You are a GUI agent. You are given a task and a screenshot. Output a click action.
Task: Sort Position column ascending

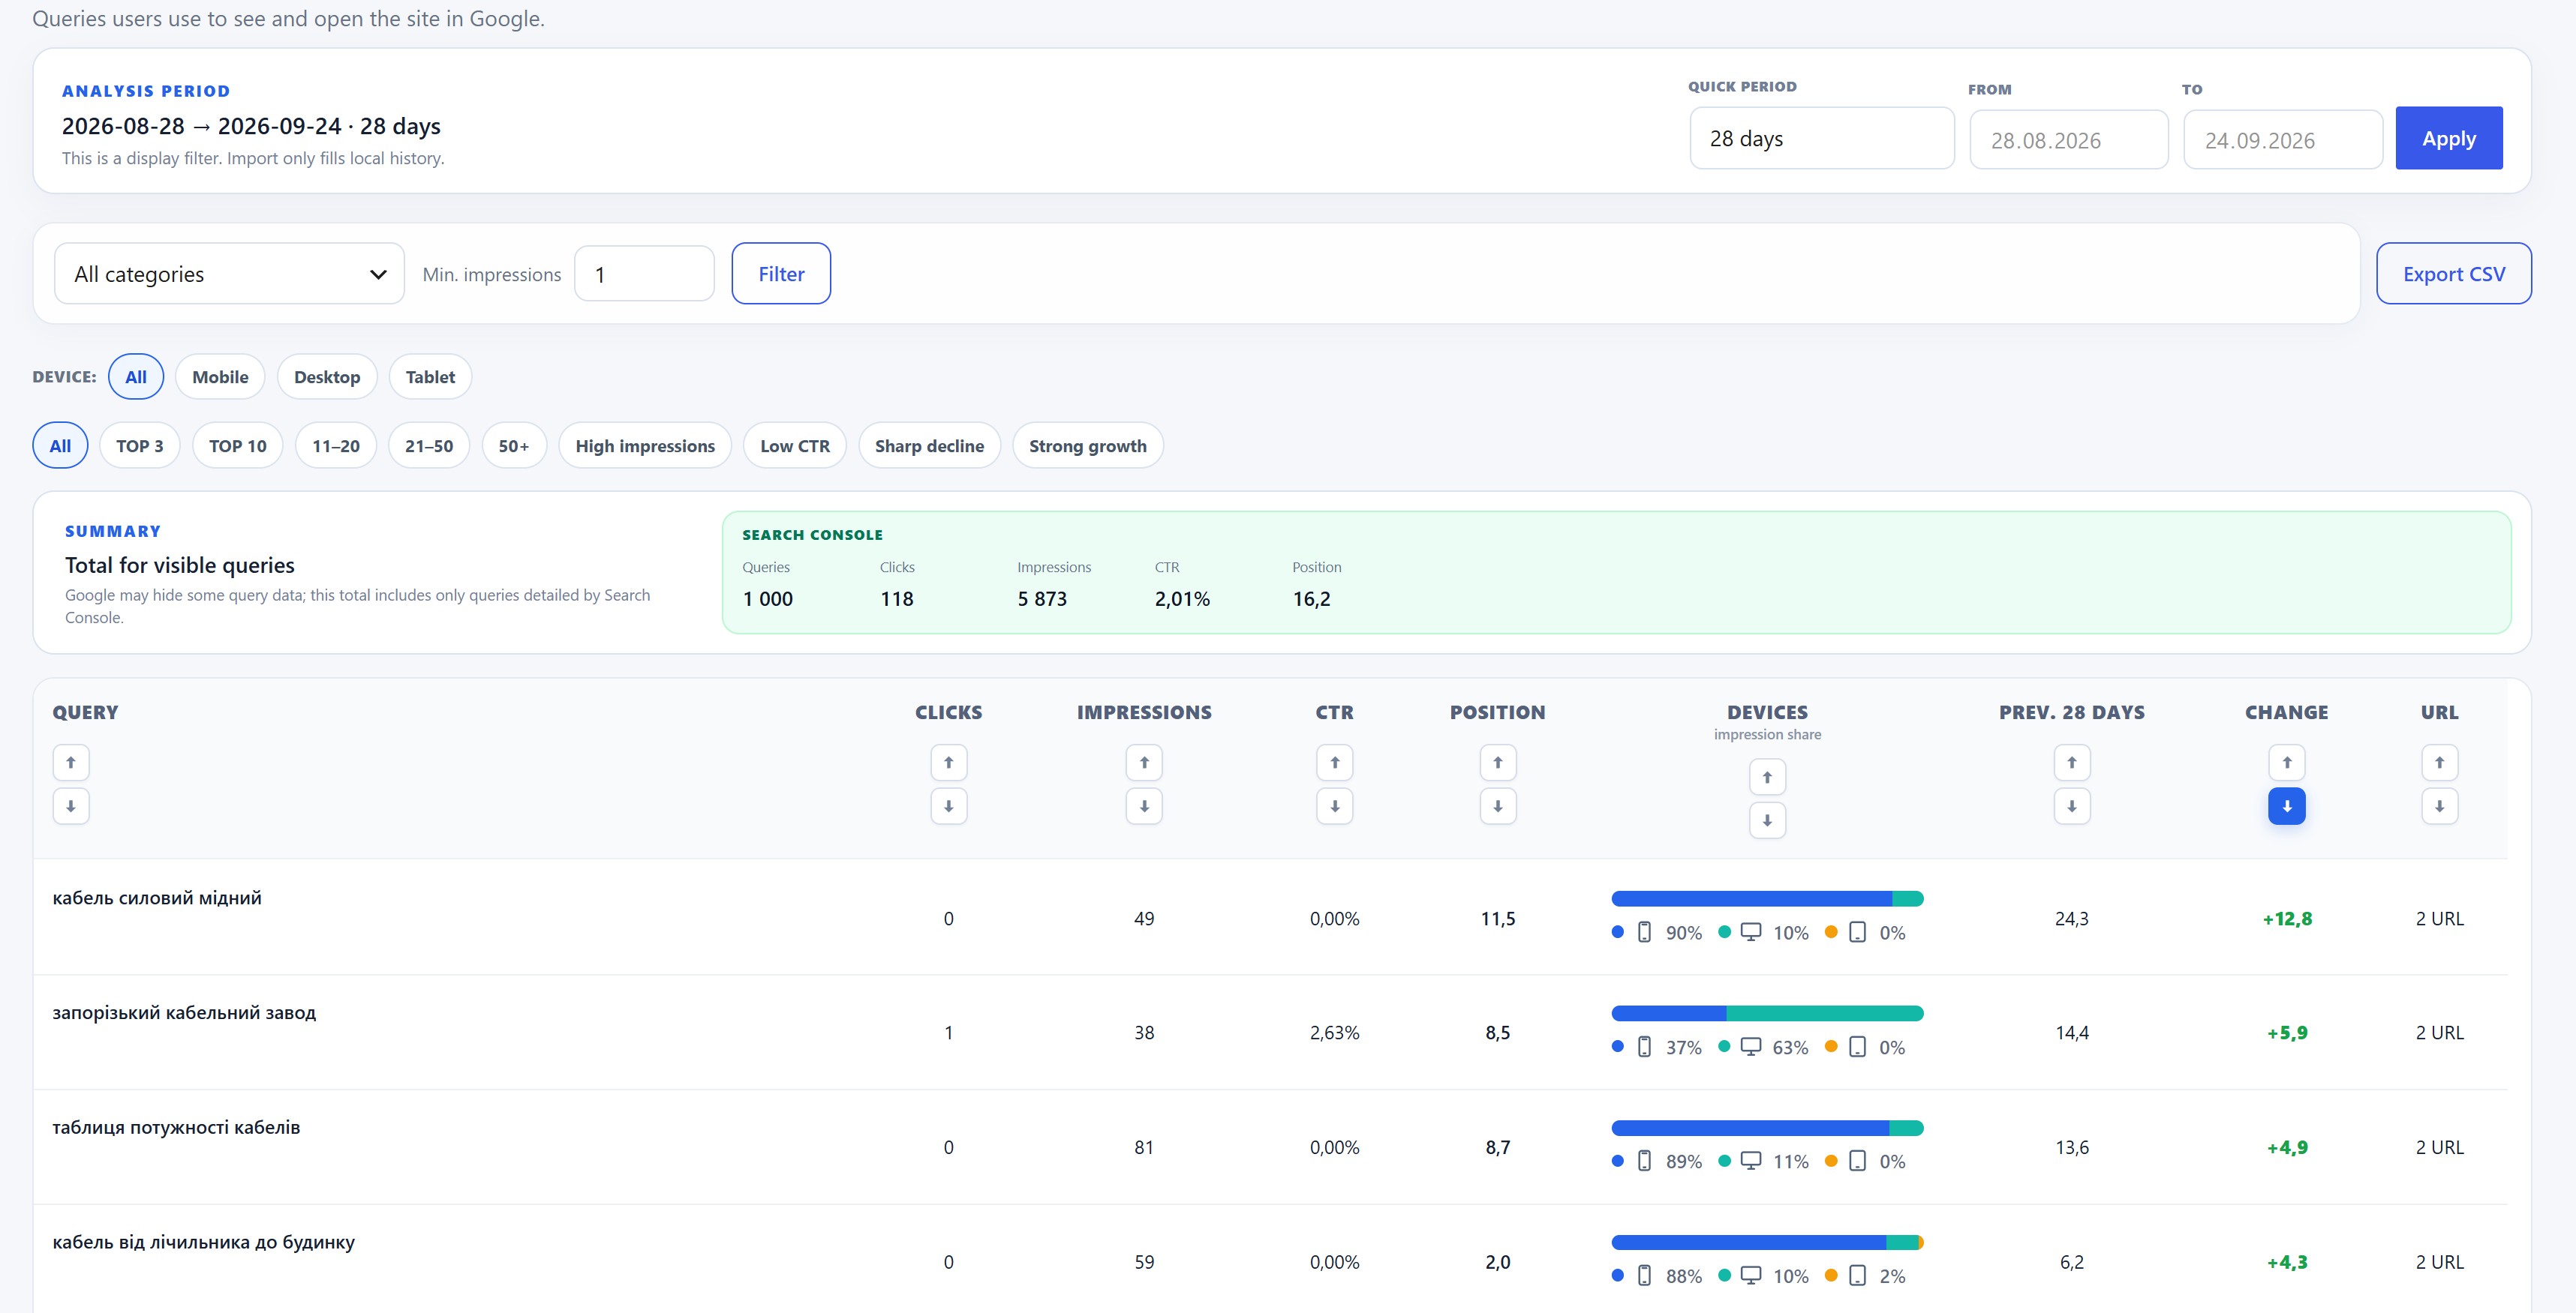[x=1497, y=763]
